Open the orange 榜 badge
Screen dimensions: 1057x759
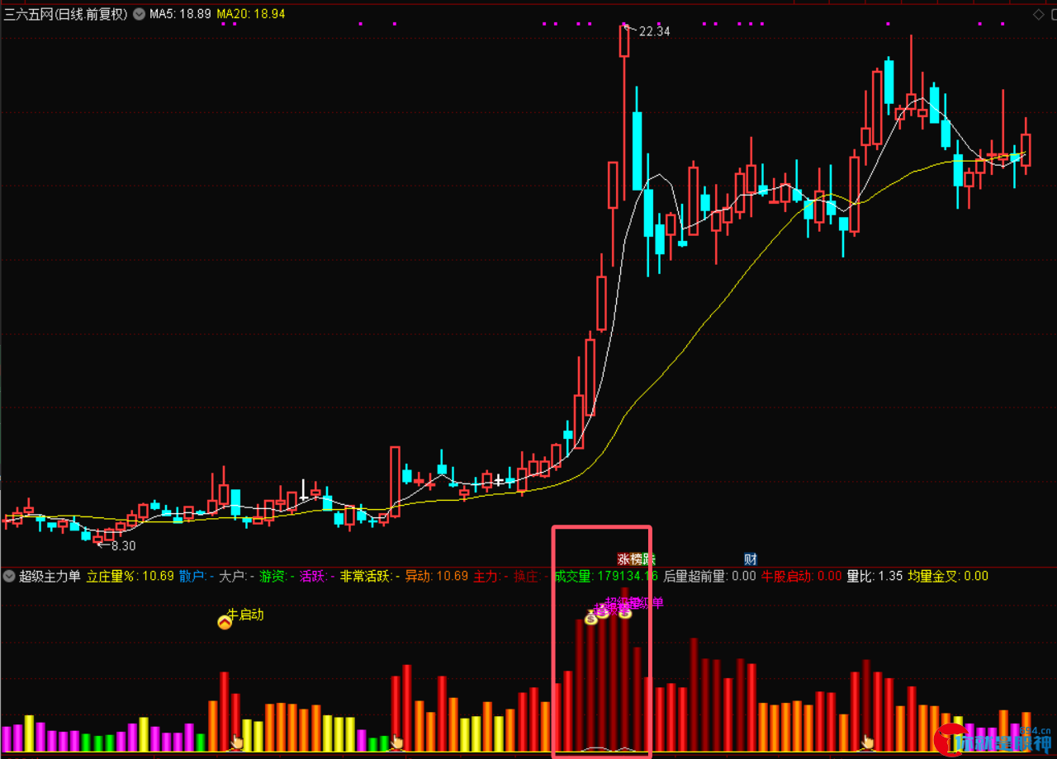pos(636,559)
